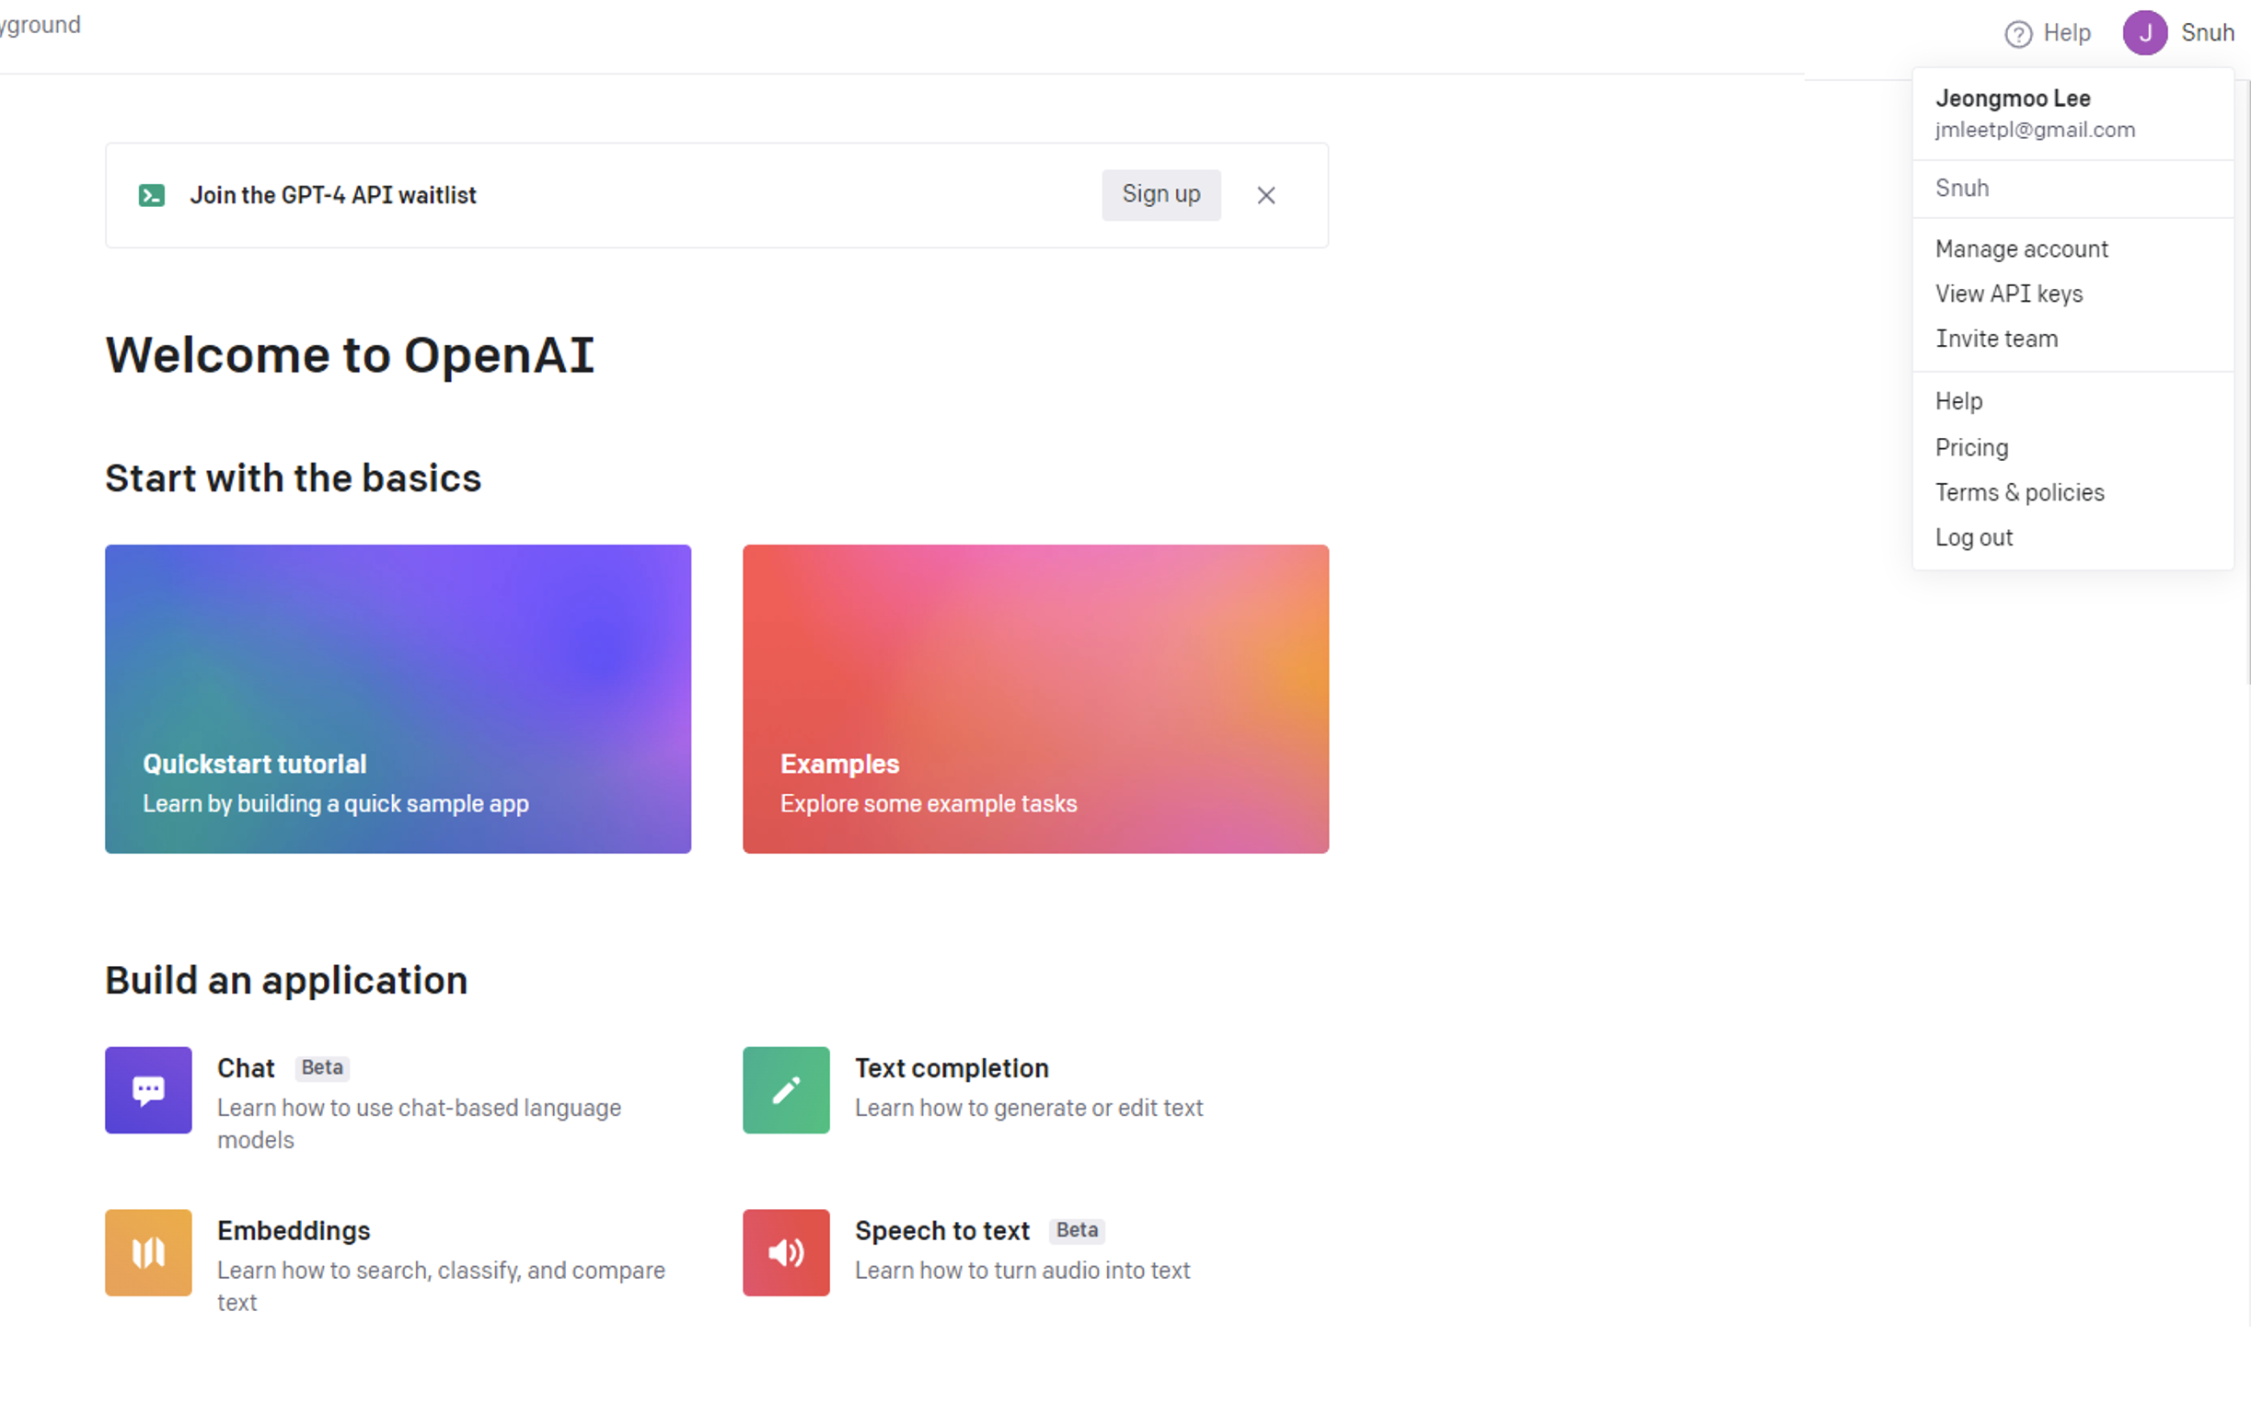Image resolution: width=2251 pixels, height=1404 pixels.
Task: Log out from the user menu
Action: click(x=1973, y=537)
